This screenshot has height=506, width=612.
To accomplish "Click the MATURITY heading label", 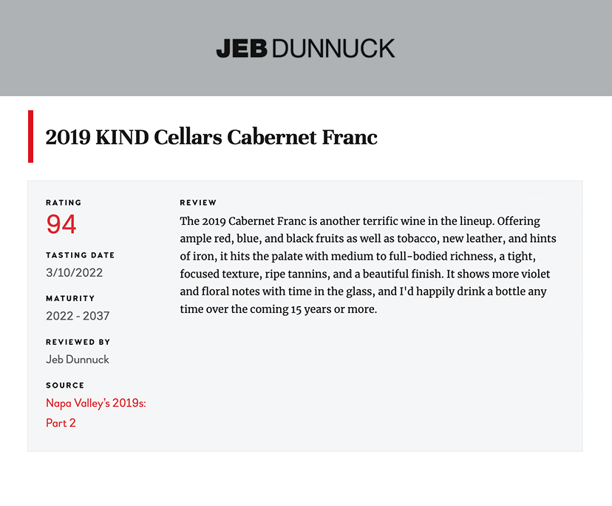I will tap(70, 299).
